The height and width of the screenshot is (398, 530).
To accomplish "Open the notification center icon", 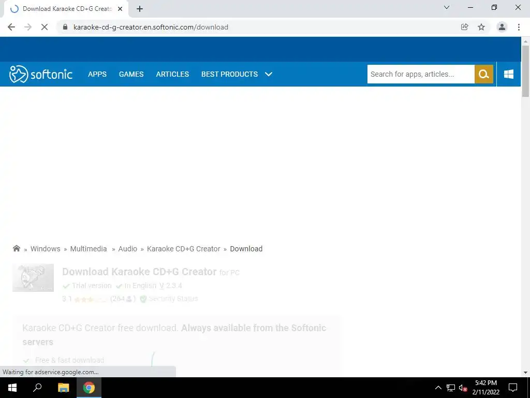I will pyautogui.click(x=513, y=388).
